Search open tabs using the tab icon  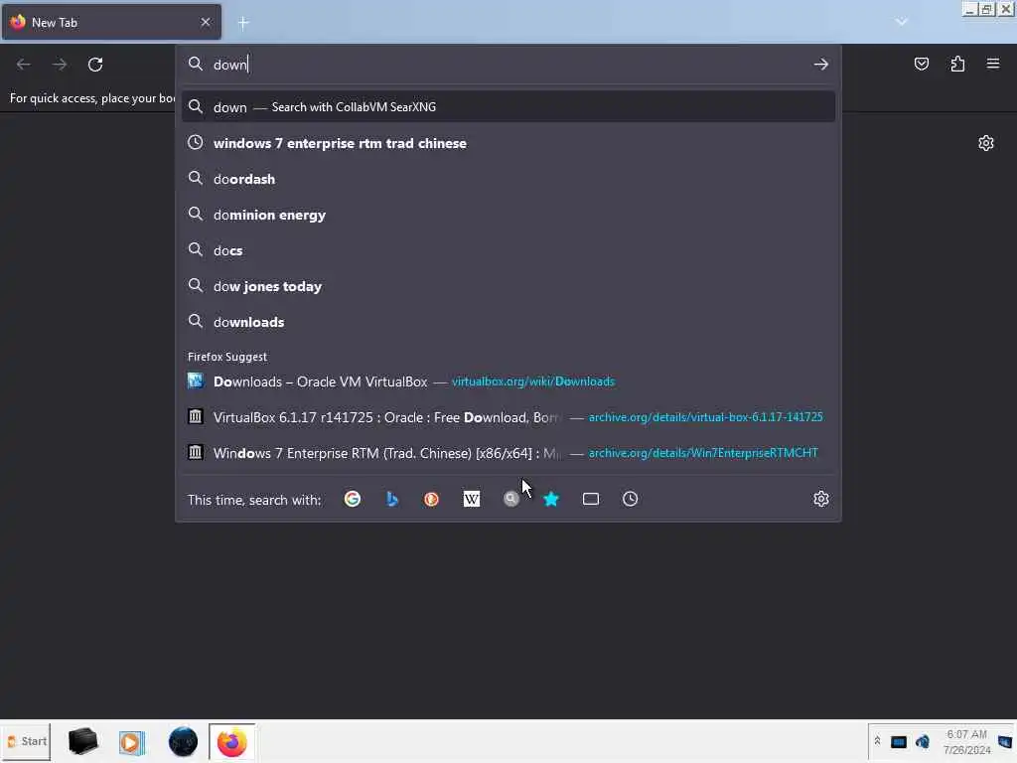pyautogui.click(x=591, y=499)
